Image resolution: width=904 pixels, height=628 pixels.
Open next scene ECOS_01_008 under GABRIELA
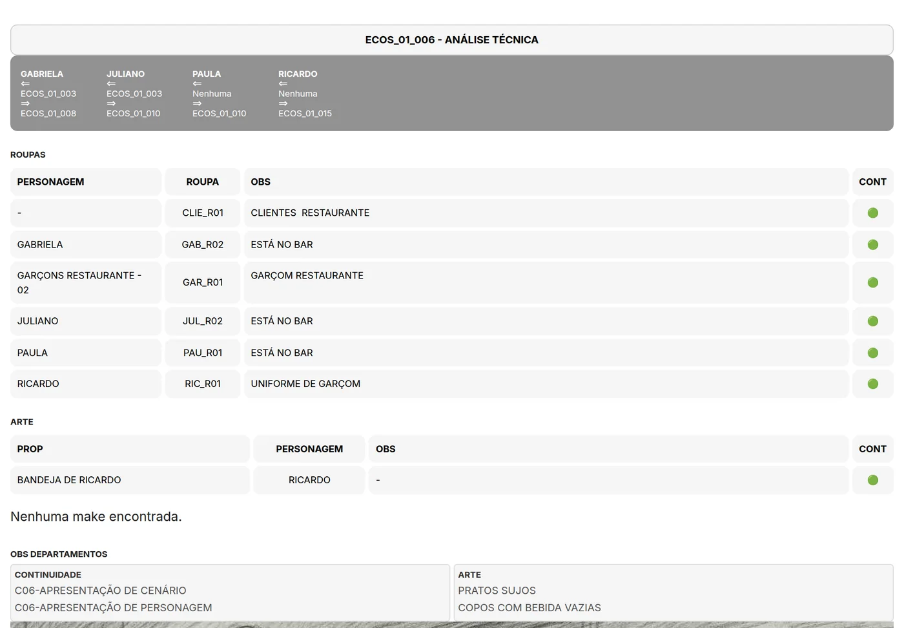48,113
